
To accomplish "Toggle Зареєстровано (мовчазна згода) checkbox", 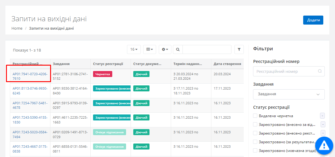I will coord(255,150).
